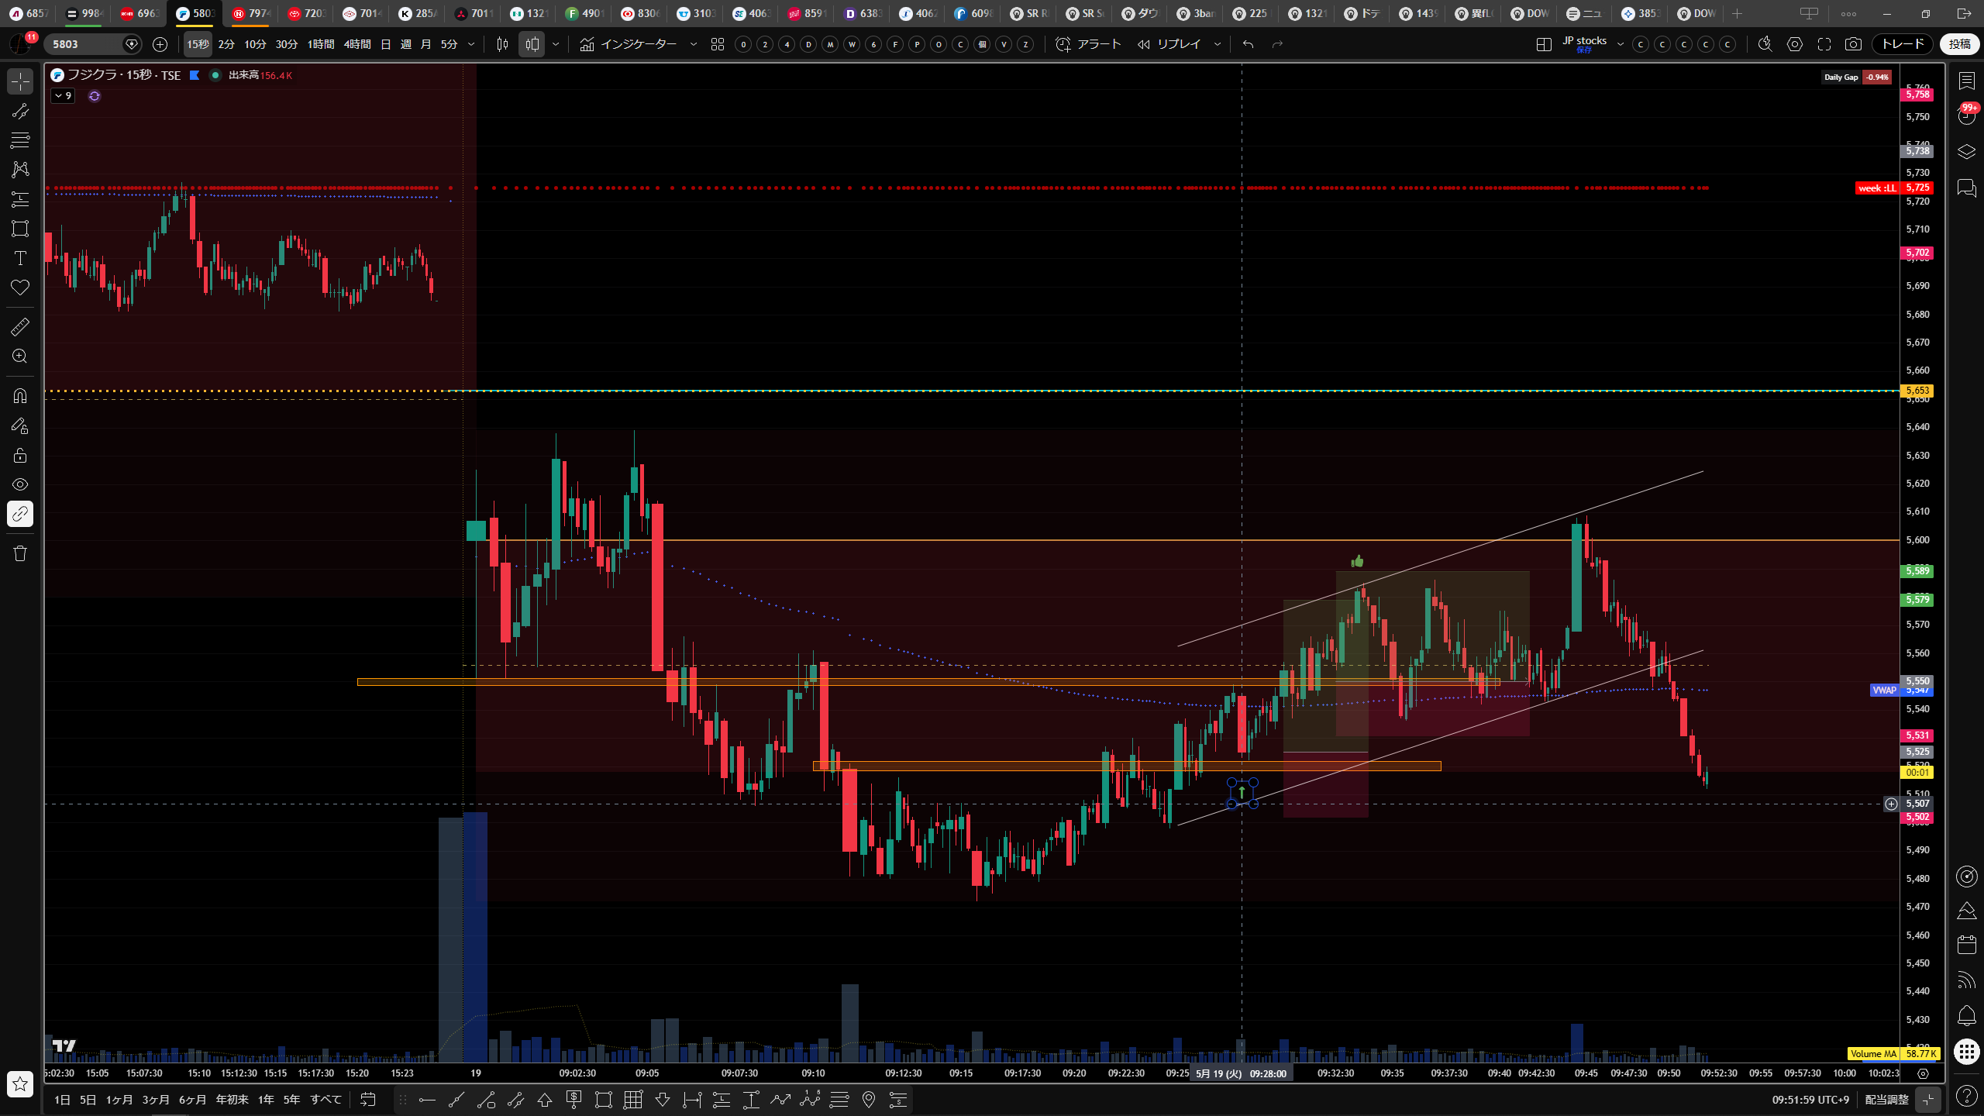This screenshot has height=1116, width=1984.
Task: Select the trend line drawing tool
Action: [20, 111]
